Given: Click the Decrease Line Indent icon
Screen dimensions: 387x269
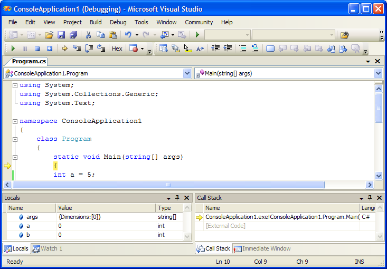Looking at the screenshot, I should (x=216, y=49).
